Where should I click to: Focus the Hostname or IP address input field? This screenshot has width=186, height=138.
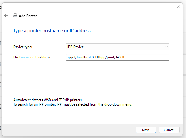click(118, 57)
